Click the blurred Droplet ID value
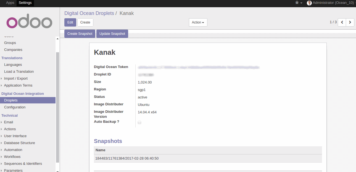This screenshot has width=356, height=172. [x=146, y=75]
